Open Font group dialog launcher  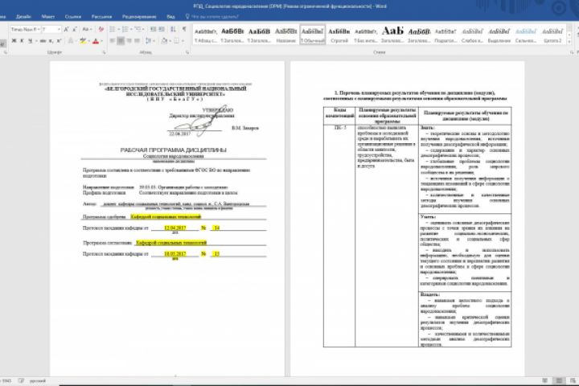[x=104, y=52]
